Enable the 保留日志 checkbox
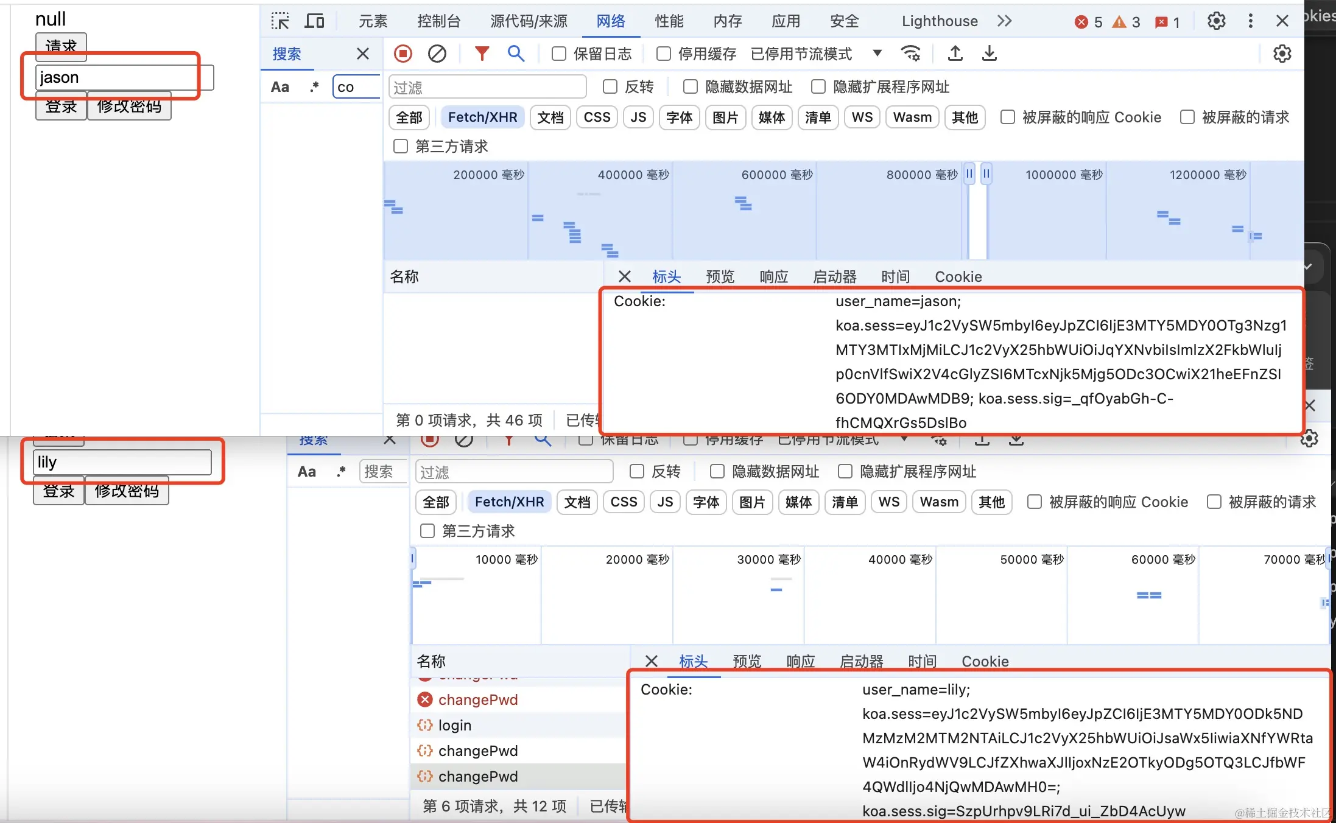Screen dimensions: 1336x823 click(558, 54)
